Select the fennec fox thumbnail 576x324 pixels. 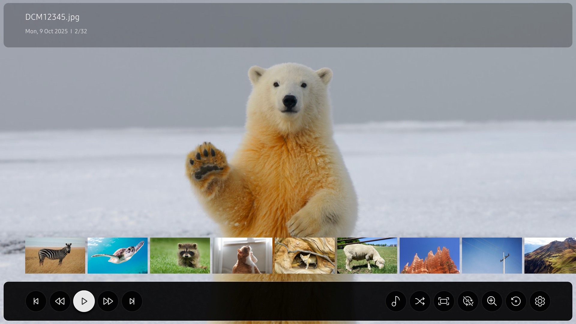304,256
